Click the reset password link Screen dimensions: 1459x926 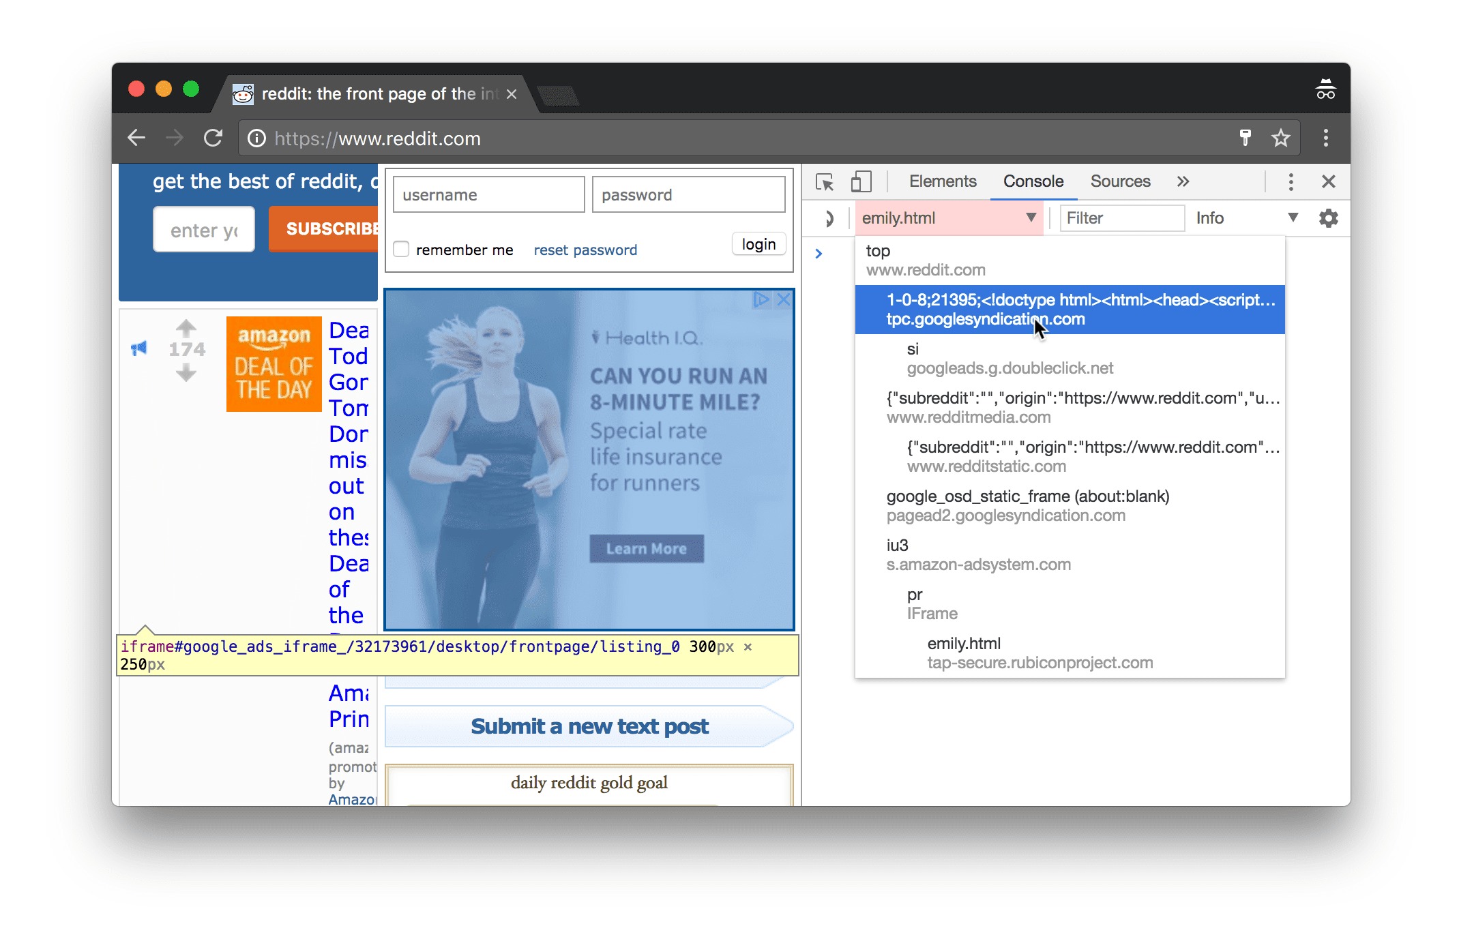pos(584,249)
